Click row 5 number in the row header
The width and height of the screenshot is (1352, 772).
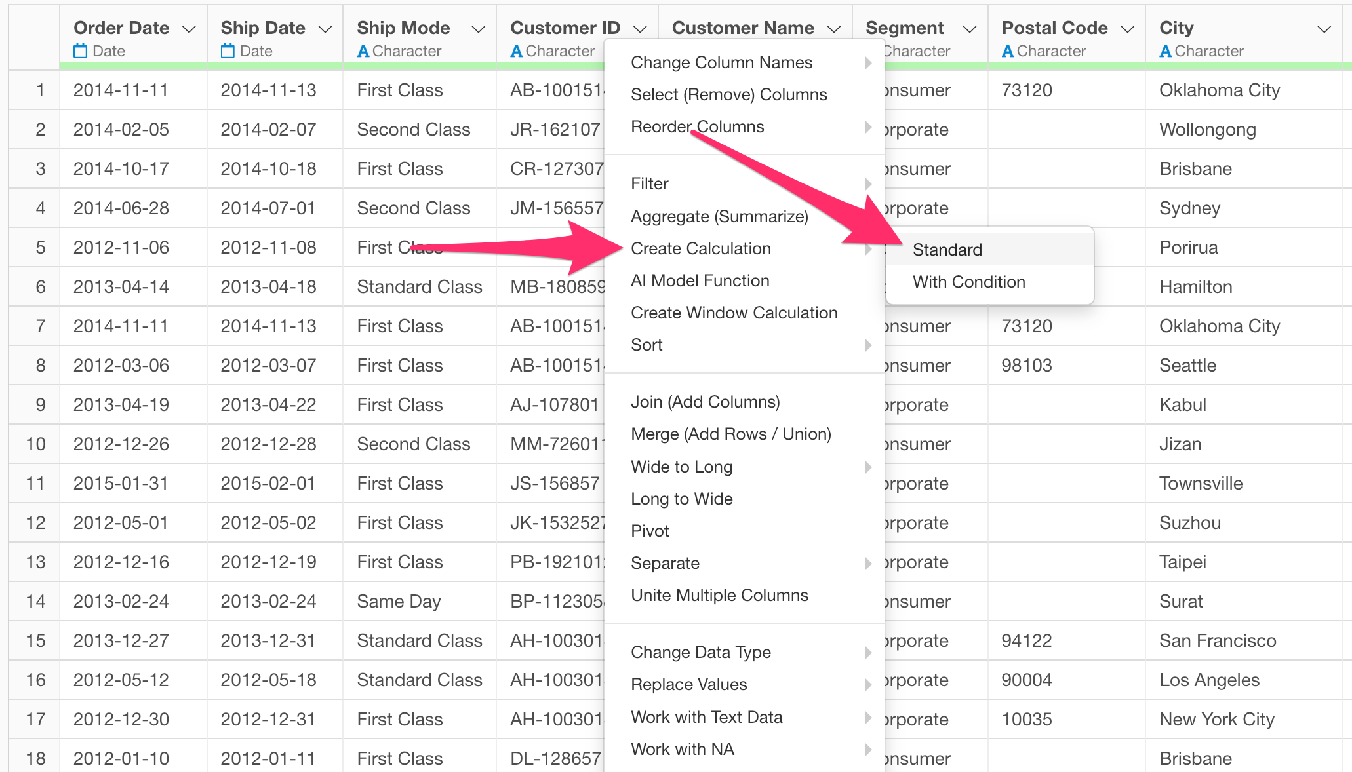(x=41, y=247)
